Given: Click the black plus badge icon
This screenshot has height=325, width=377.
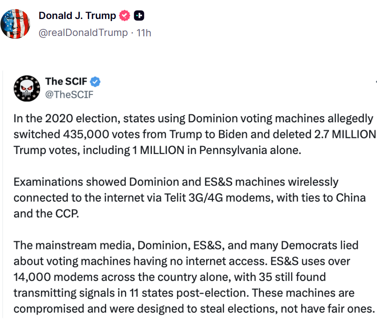Looking at the screenshot, I should [139, 16].
